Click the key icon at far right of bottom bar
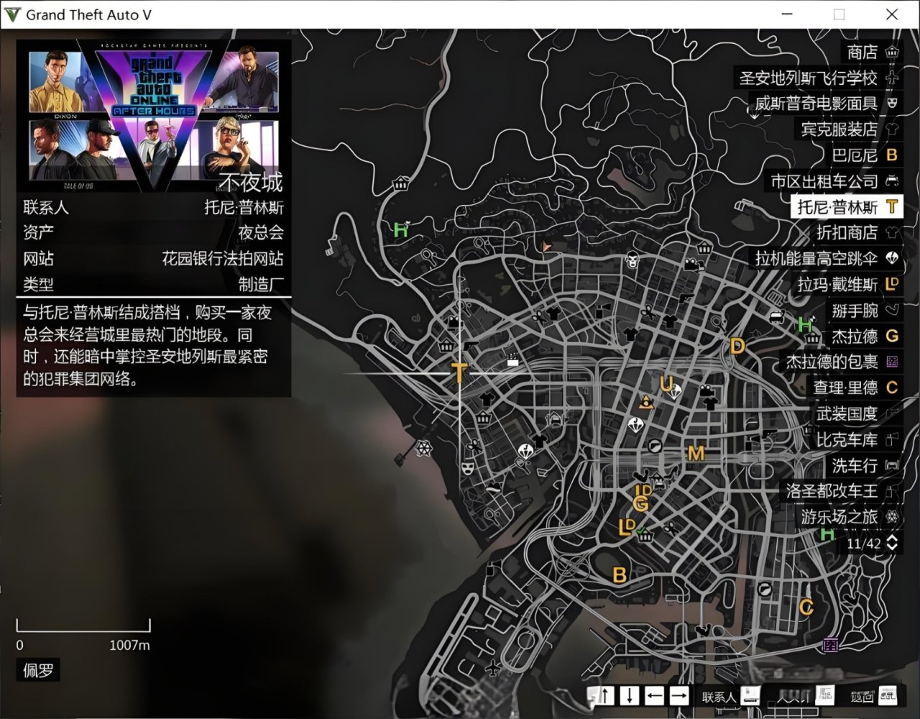This screenshot has height=719, width=920. (x=888, y=695)
